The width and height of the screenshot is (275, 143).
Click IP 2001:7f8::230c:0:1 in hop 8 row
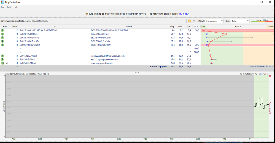point(28,56)
